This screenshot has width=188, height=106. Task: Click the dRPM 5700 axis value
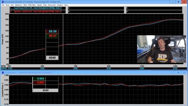[x=109, y=69]
